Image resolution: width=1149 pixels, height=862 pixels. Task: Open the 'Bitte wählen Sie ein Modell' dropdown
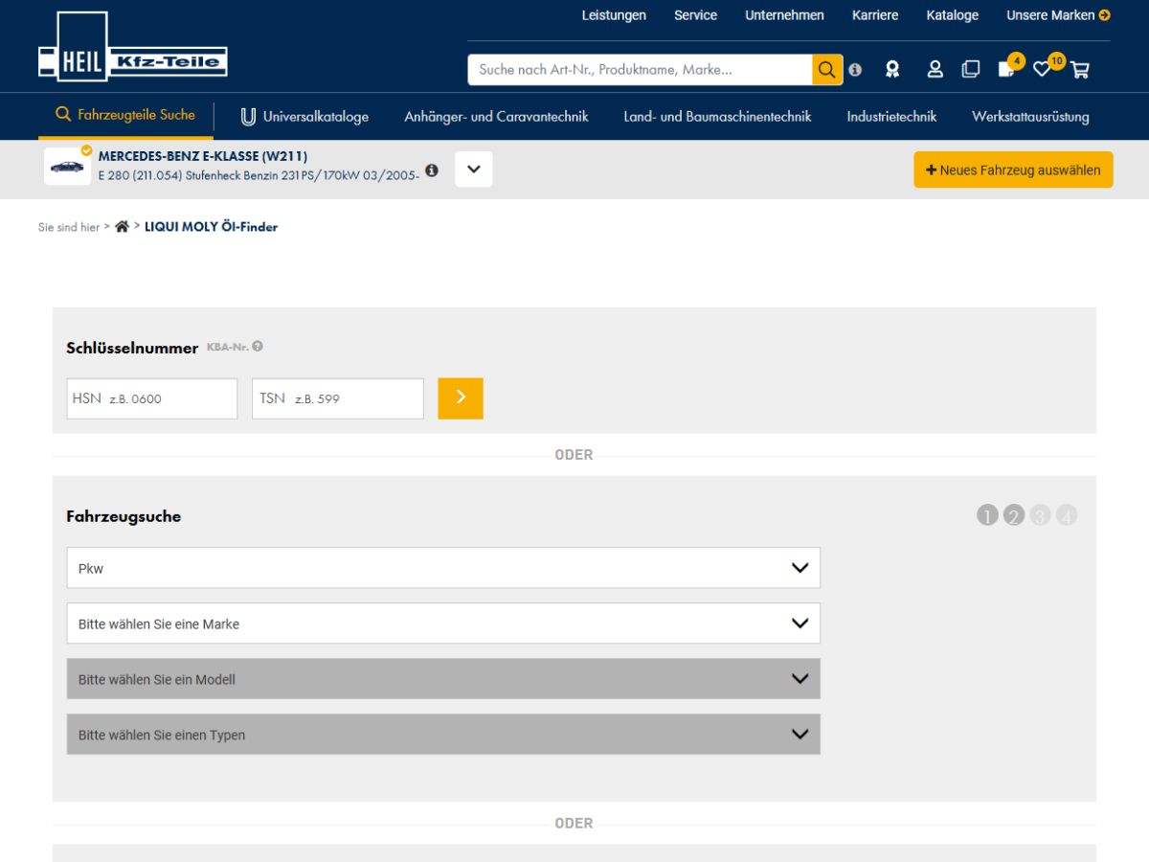pyautogui.click(x=443, y=679)
